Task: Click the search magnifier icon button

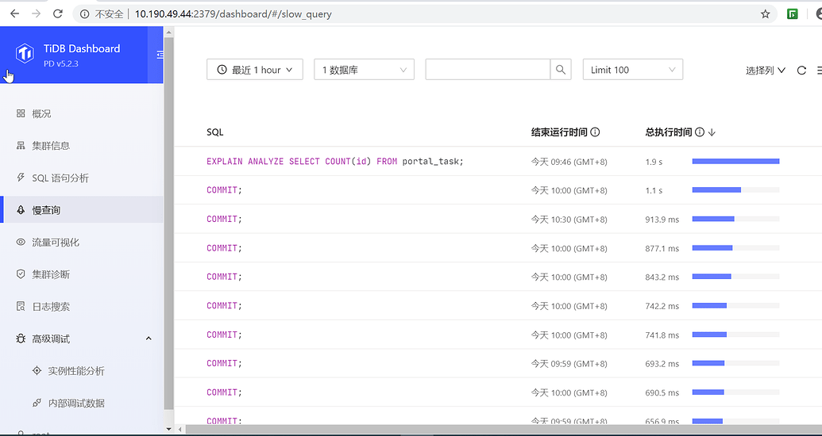Action: point(561,70)
